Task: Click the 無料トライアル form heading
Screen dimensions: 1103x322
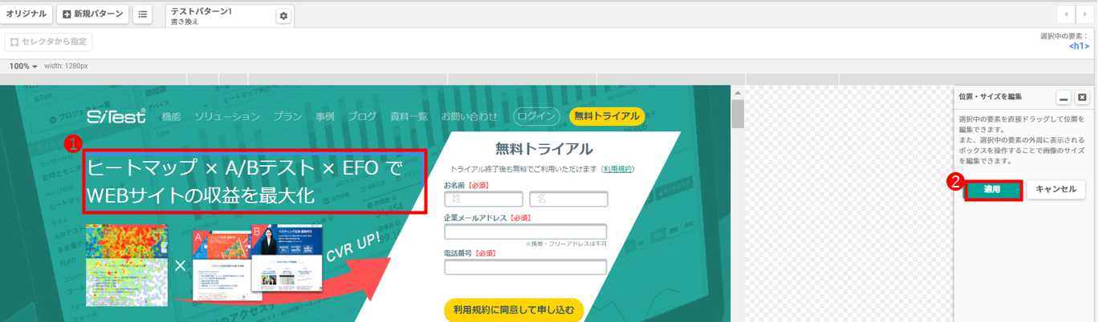Action: 543,148
